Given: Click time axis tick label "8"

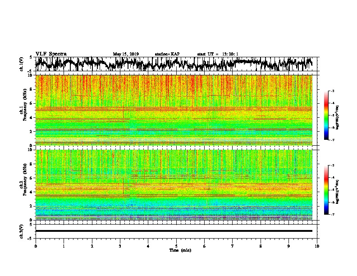Looking at the screenshot, I should (261, 246).
